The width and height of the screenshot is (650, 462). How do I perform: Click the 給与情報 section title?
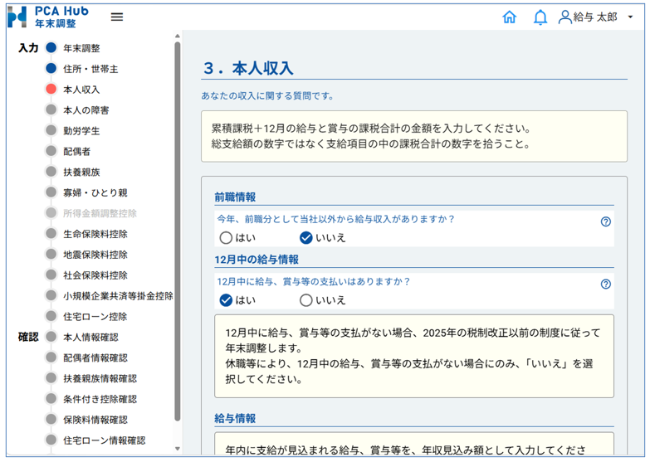click(x=235, y=419)
